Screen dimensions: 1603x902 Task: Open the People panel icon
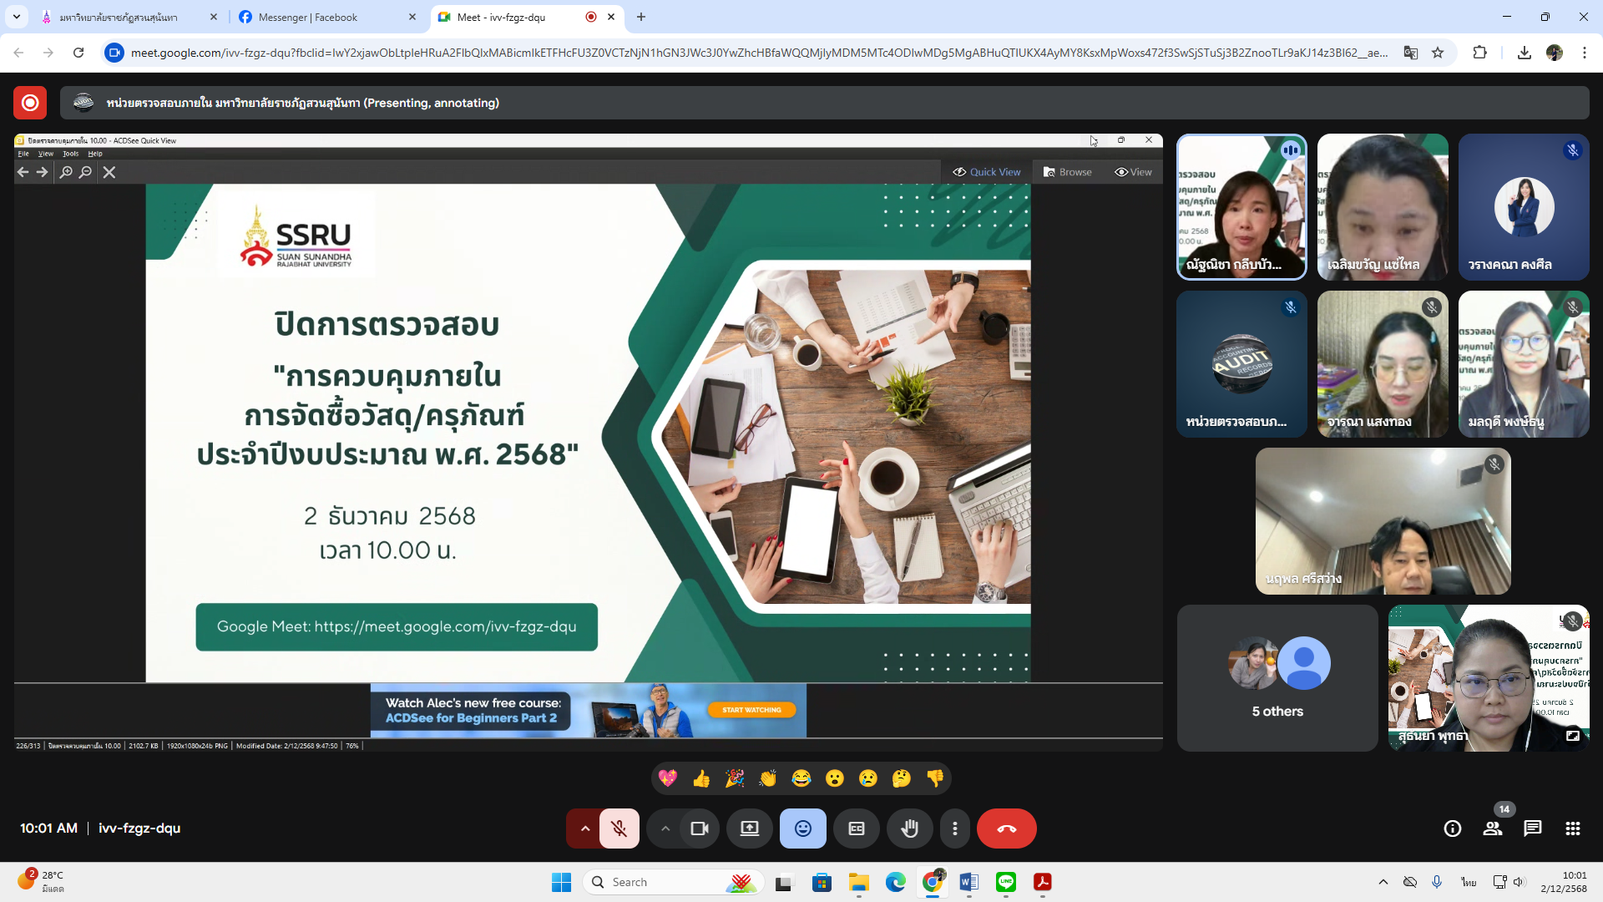(1493, 829)
